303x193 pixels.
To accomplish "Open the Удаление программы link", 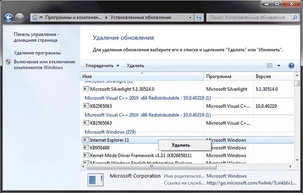I will (x=37, y=53).
